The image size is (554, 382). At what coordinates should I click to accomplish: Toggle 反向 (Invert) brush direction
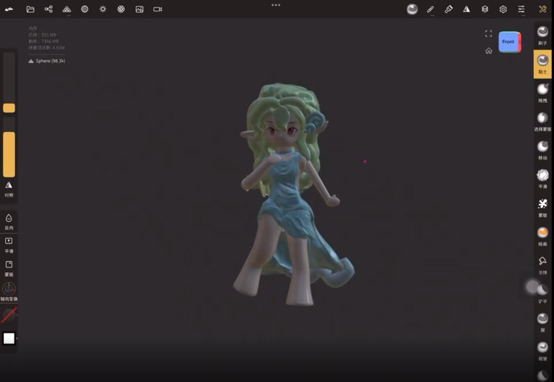click(9, 221)
